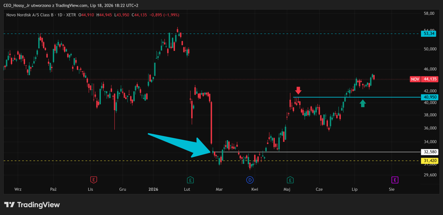The height and width of the screenshot is (215, 443).
Task: Click the 50,000 price axis label
Action: (x=429, y=49)
